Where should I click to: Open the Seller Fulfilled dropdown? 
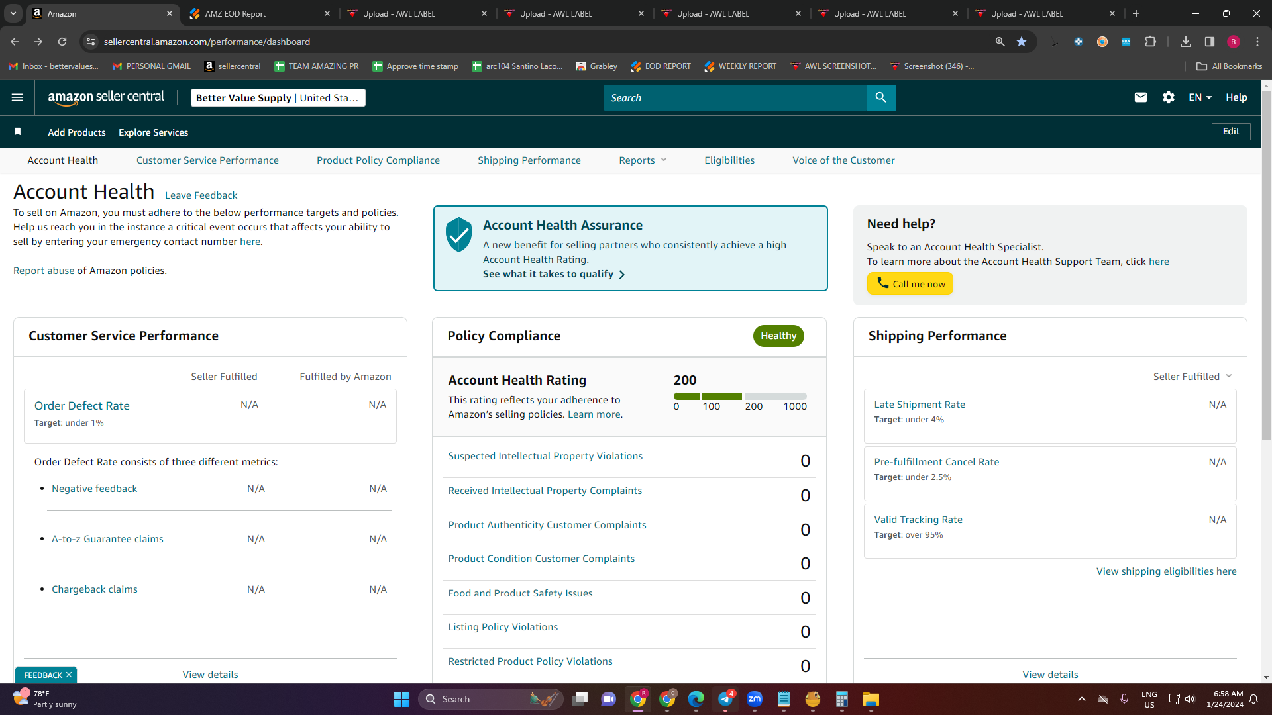click(x=1192, y=376)
